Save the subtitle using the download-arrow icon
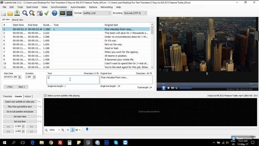This screenshot has height=146, width=259. (17, 13)
